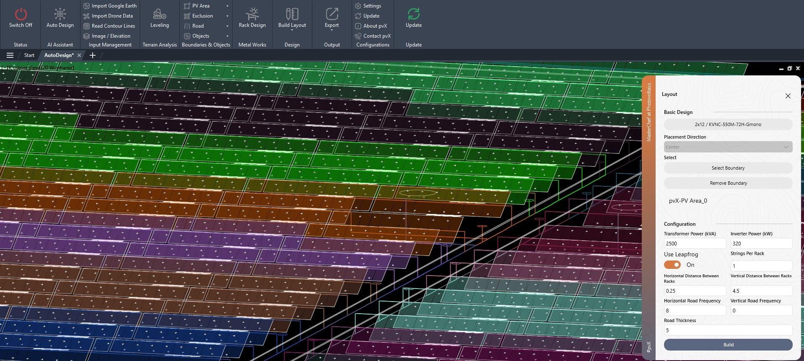Click the Contact pvX icon

click(x=358, y=36)
